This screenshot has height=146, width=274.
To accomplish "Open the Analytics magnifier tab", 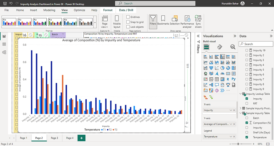I will [233, 47].
